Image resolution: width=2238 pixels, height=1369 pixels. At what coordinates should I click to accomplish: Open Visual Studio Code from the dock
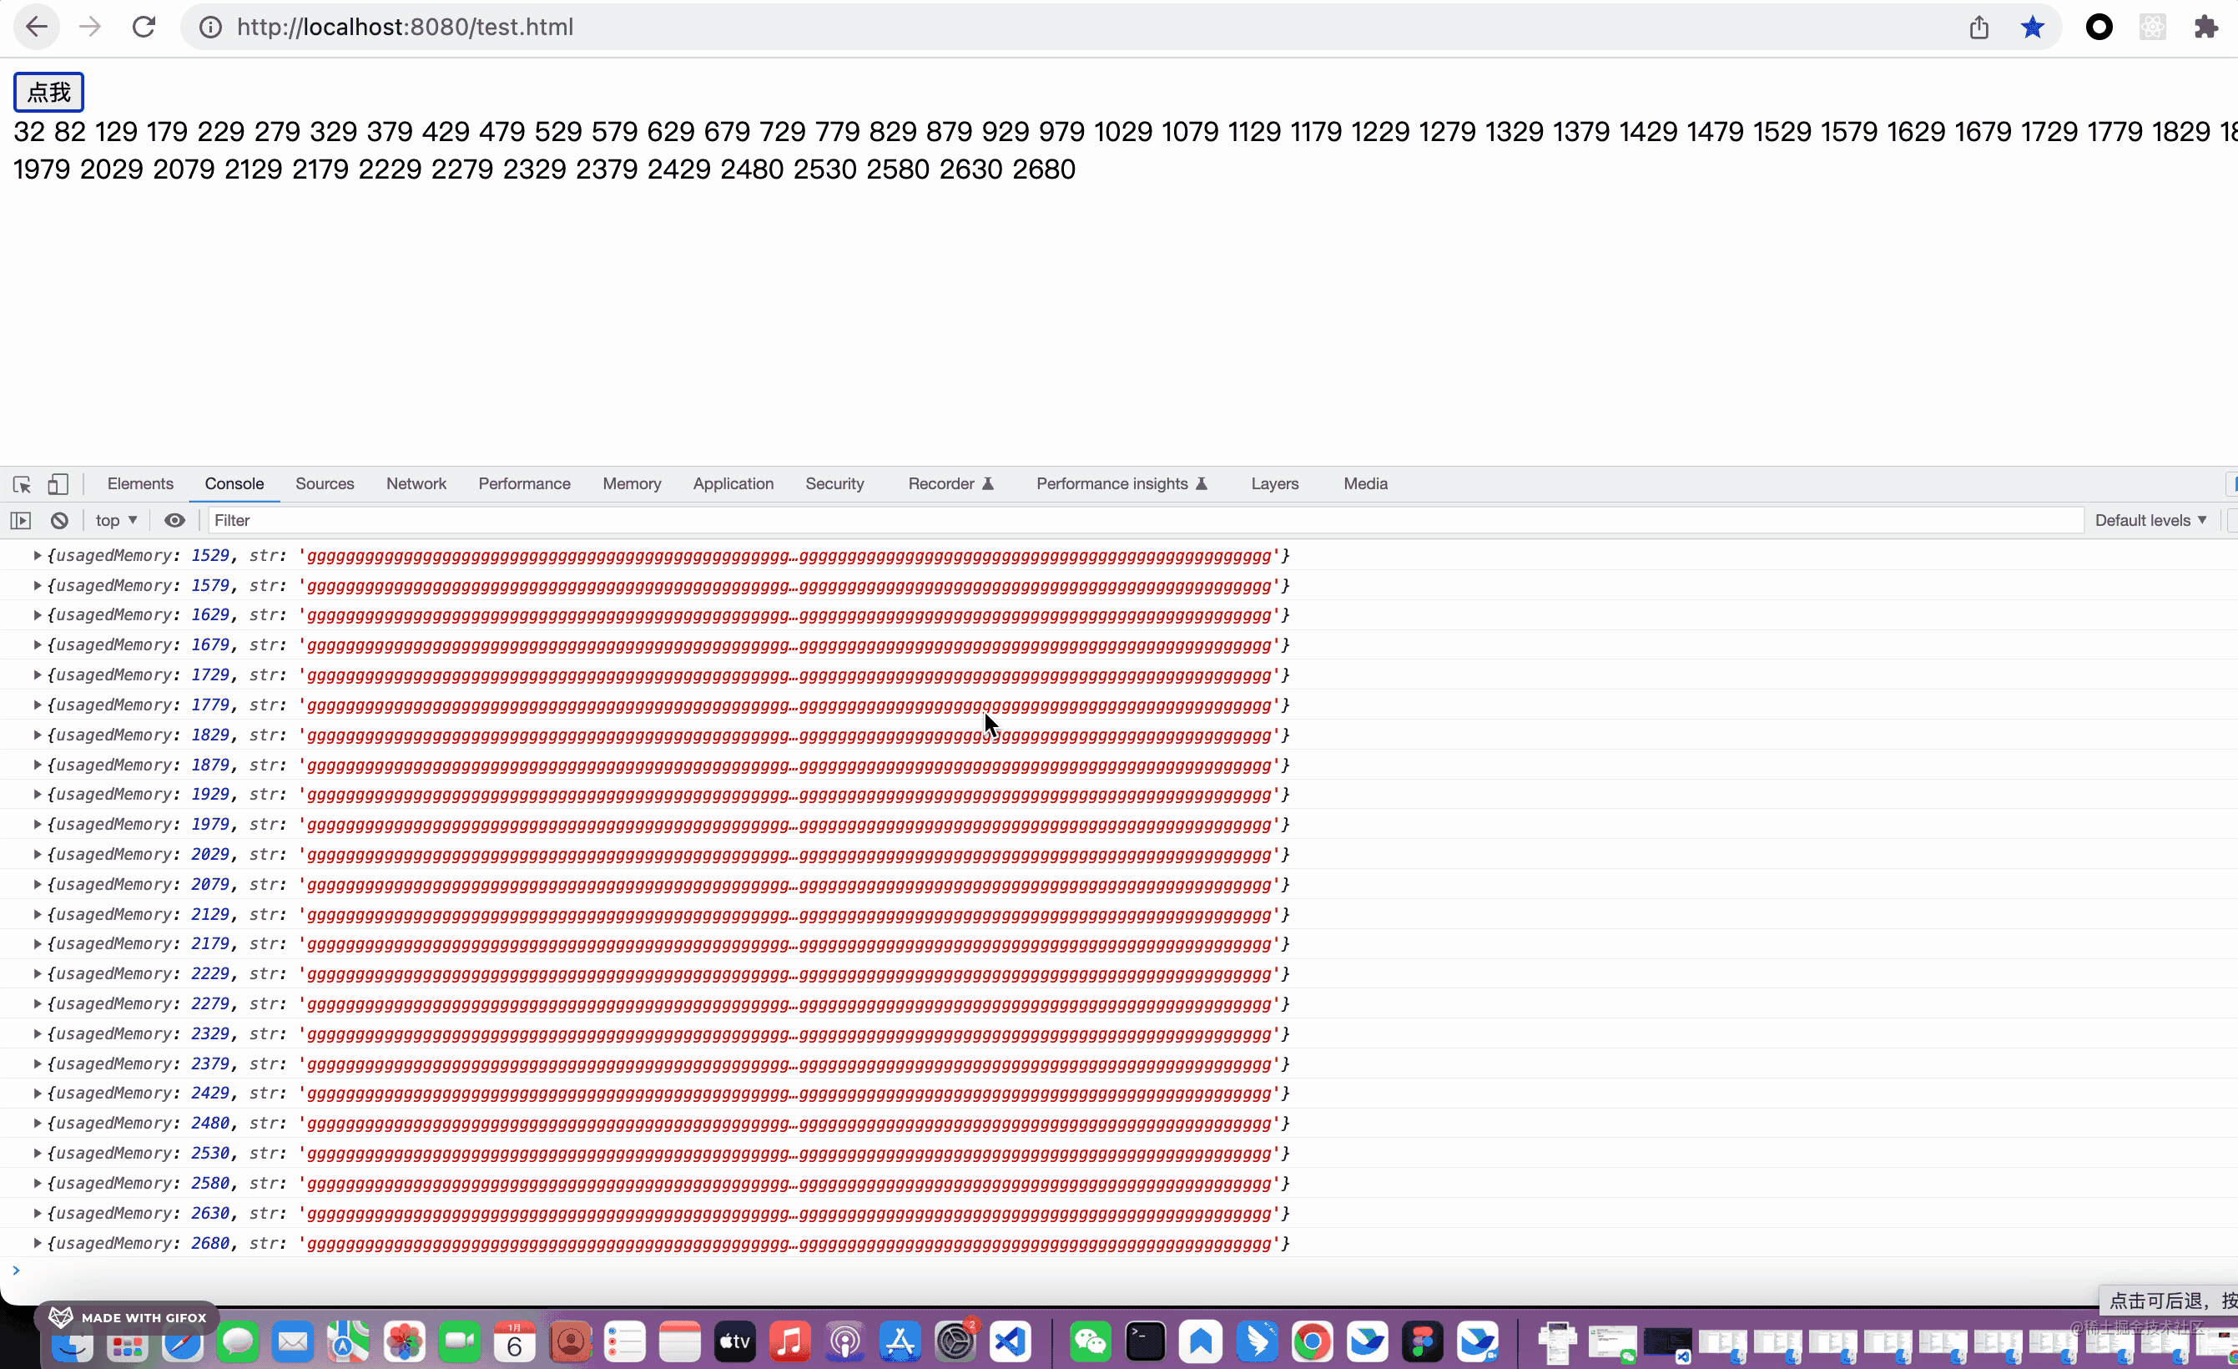[1011, 1341]
